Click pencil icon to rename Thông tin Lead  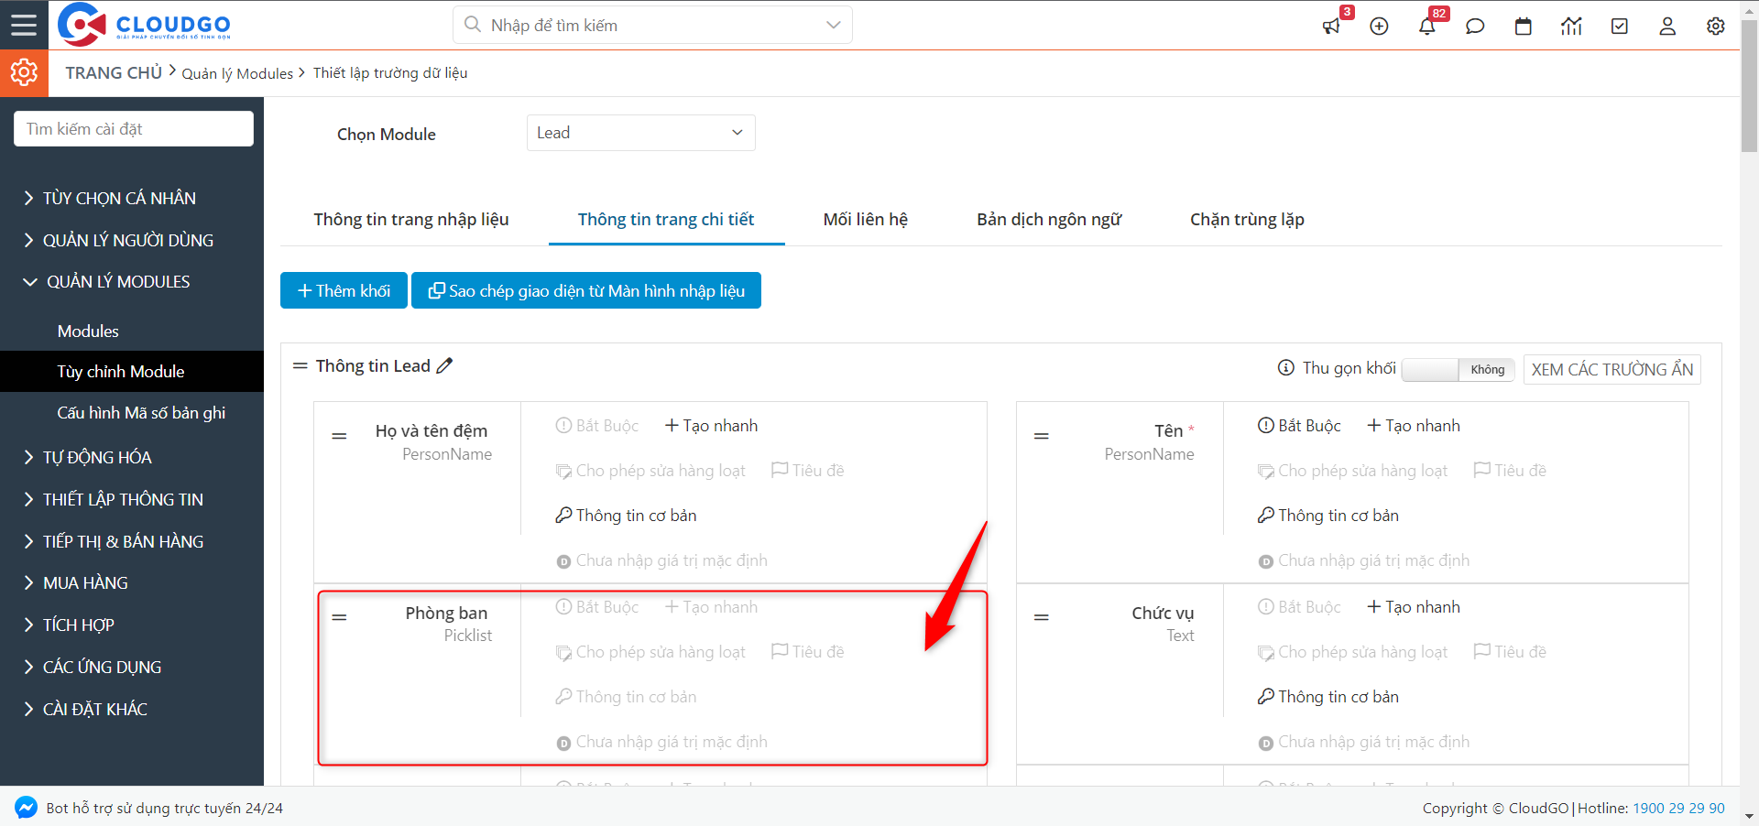pyautogui.click(x=444, y=366)
